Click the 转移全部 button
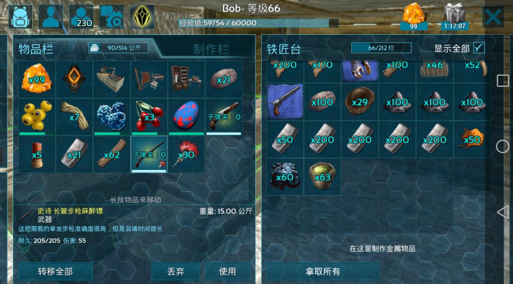Image resolution: width=513 pixels, height=284 pixels. pyautogui.click(x=55, y=271)
